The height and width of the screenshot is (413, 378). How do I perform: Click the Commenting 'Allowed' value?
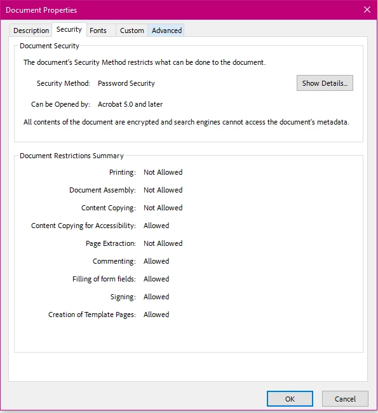(156, 261)
